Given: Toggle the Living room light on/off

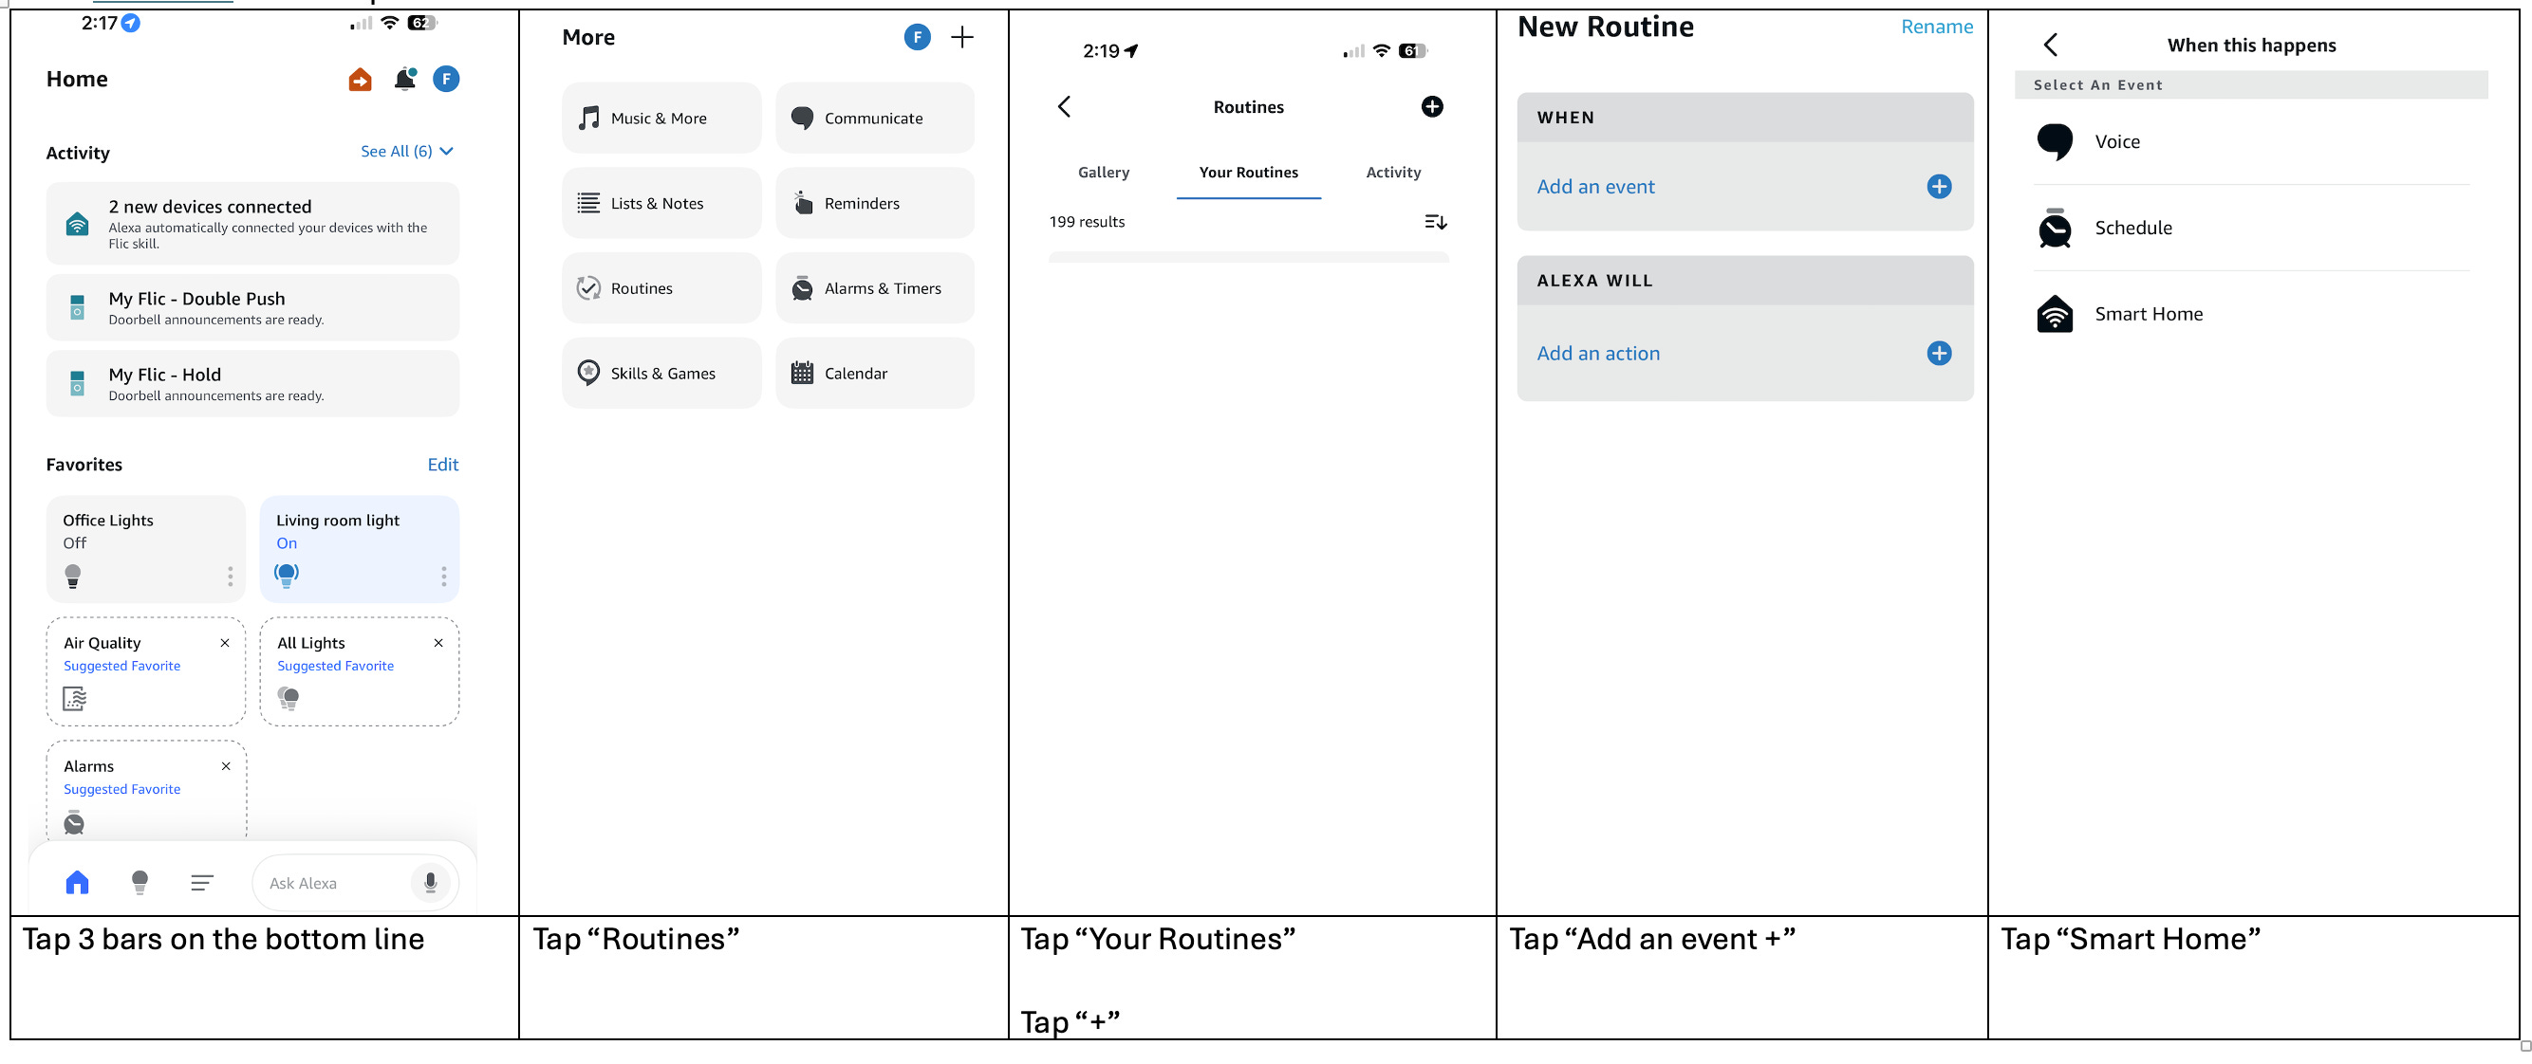Looking at the screenshot, I should pos(286,574).
